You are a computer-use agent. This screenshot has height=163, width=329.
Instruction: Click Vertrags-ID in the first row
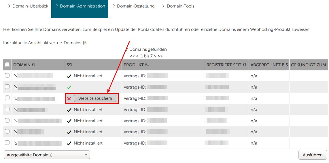click(x=135, y=76)
